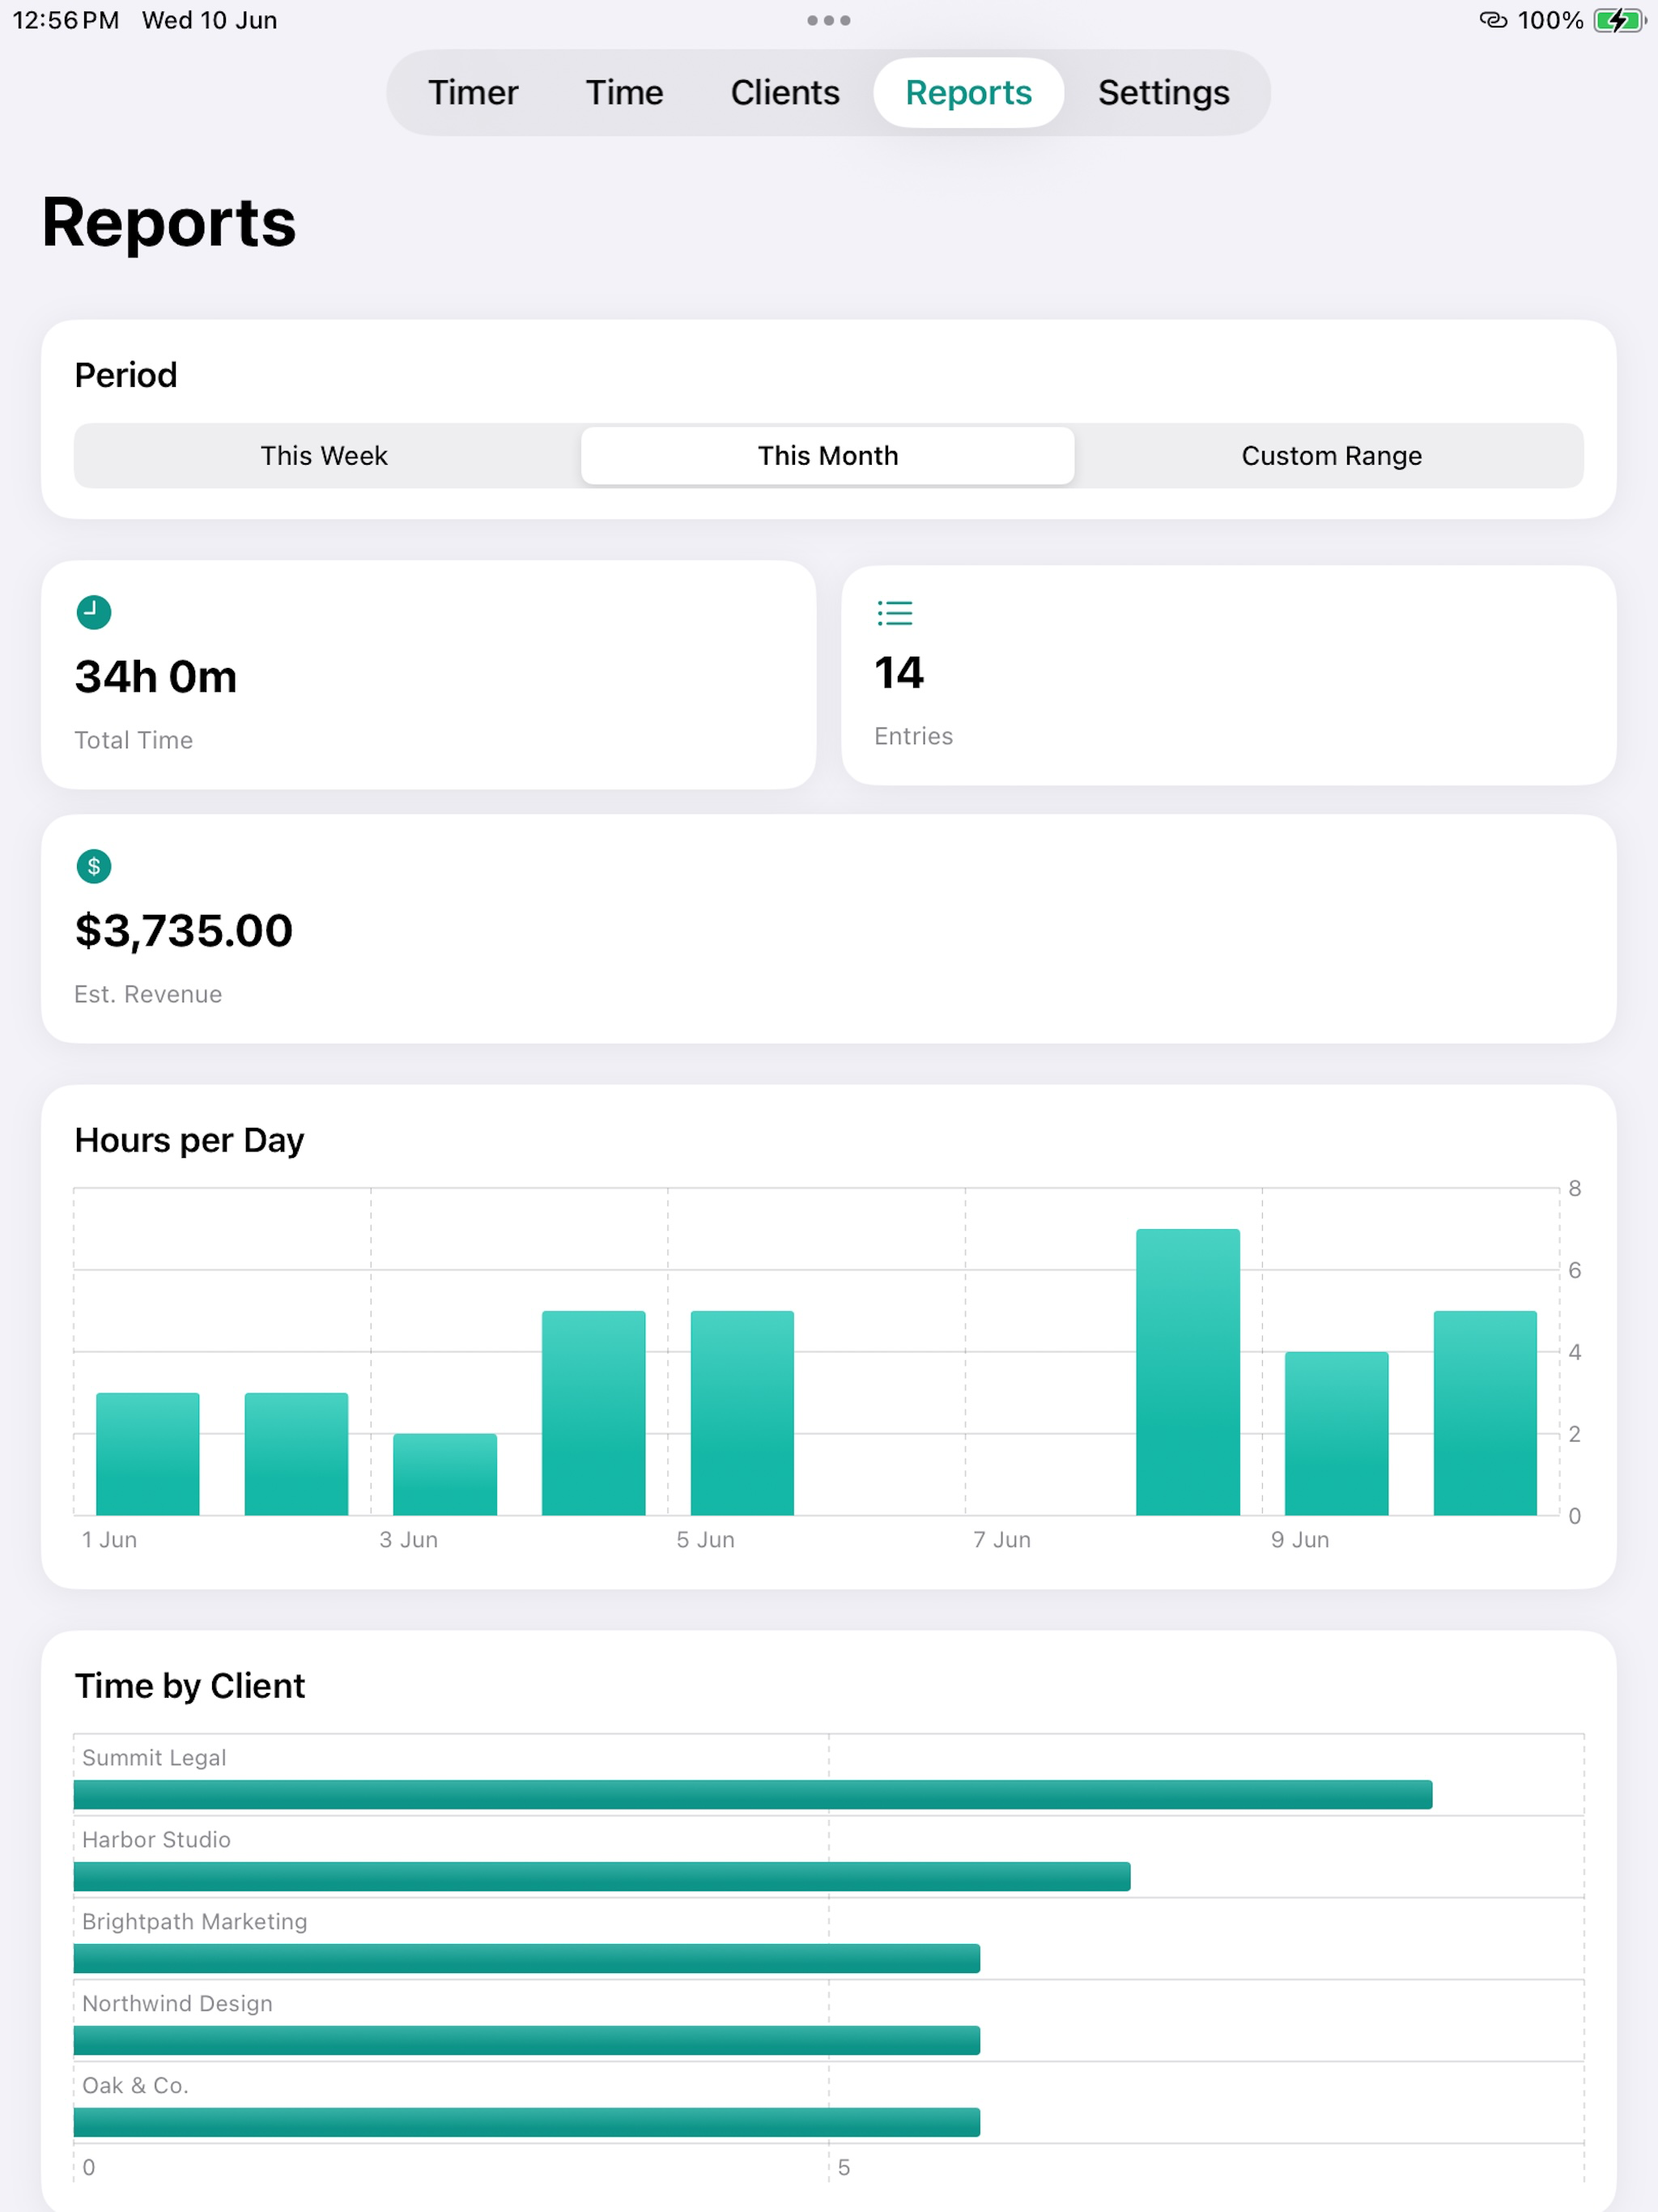Viewport: 1658px width, 2212px height.
Task: Tap the 1 Jun bar in chart
Action: click(x=148, y=1454)
